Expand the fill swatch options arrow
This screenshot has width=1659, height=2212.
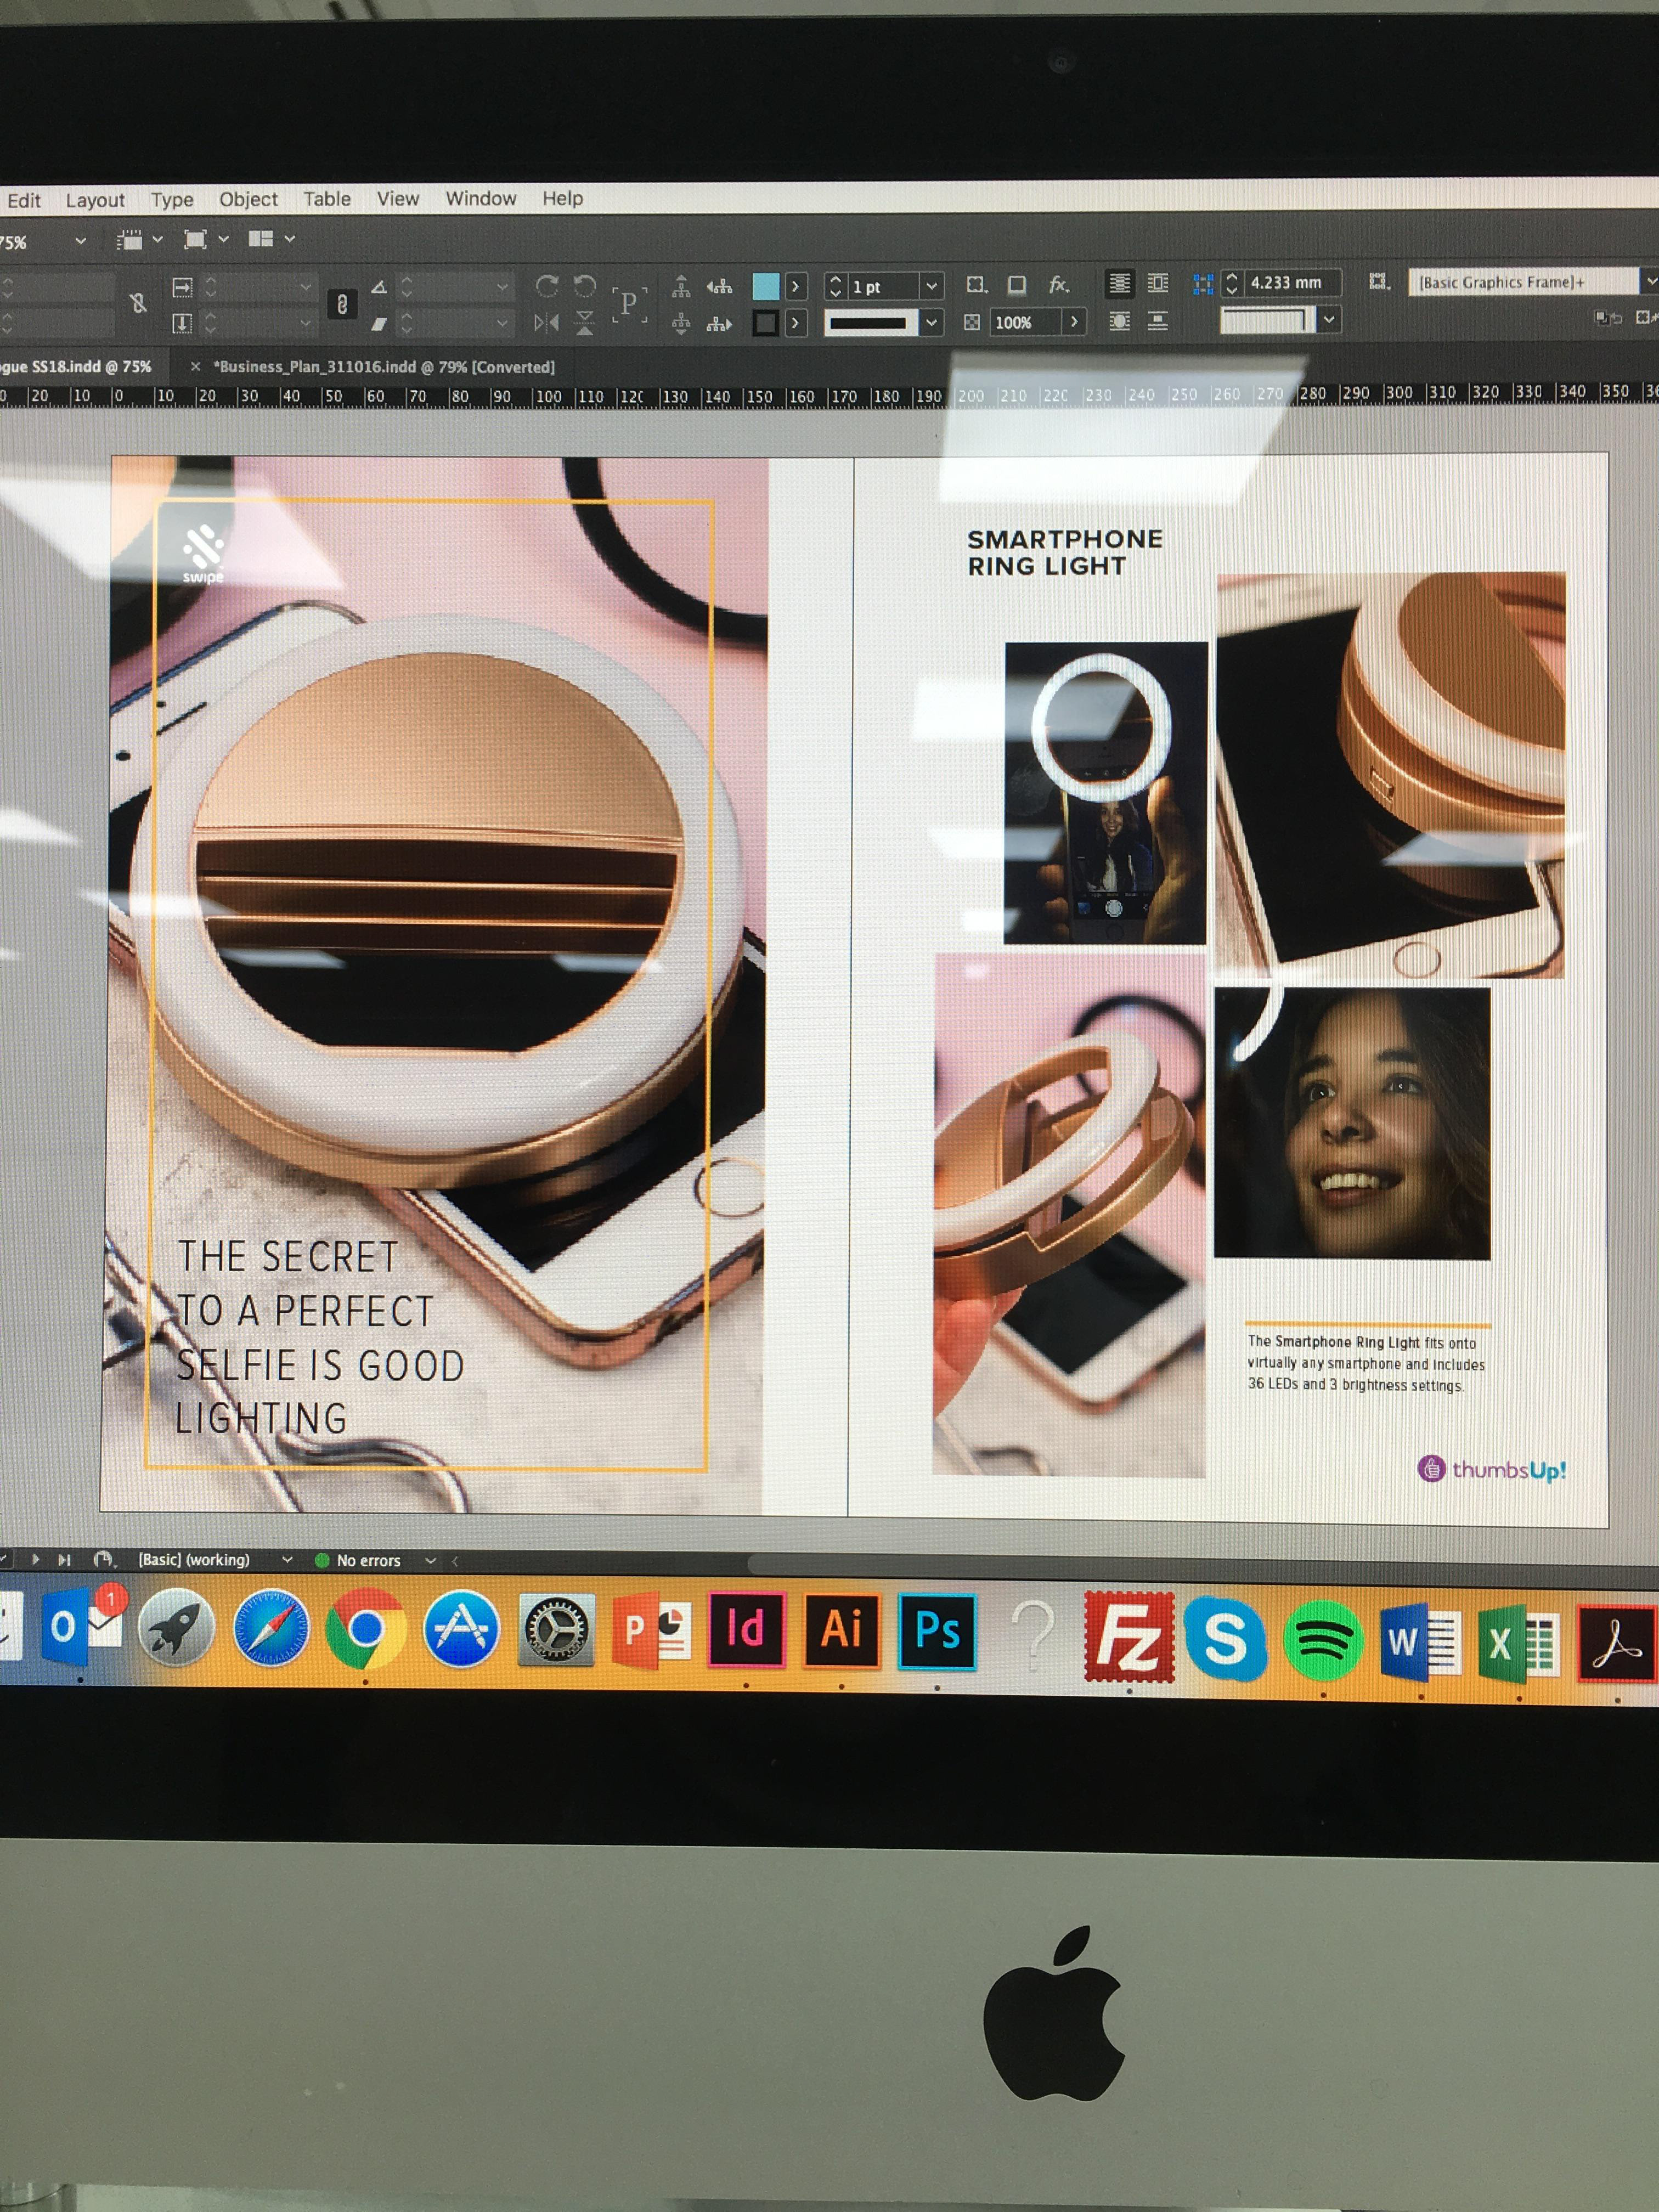tap(795, 287)
